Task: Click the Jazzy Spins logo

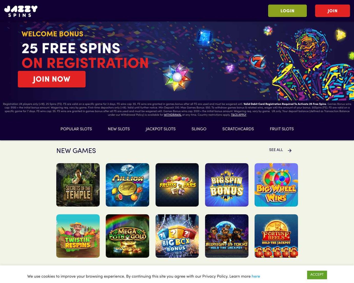Action: point(21,11)
